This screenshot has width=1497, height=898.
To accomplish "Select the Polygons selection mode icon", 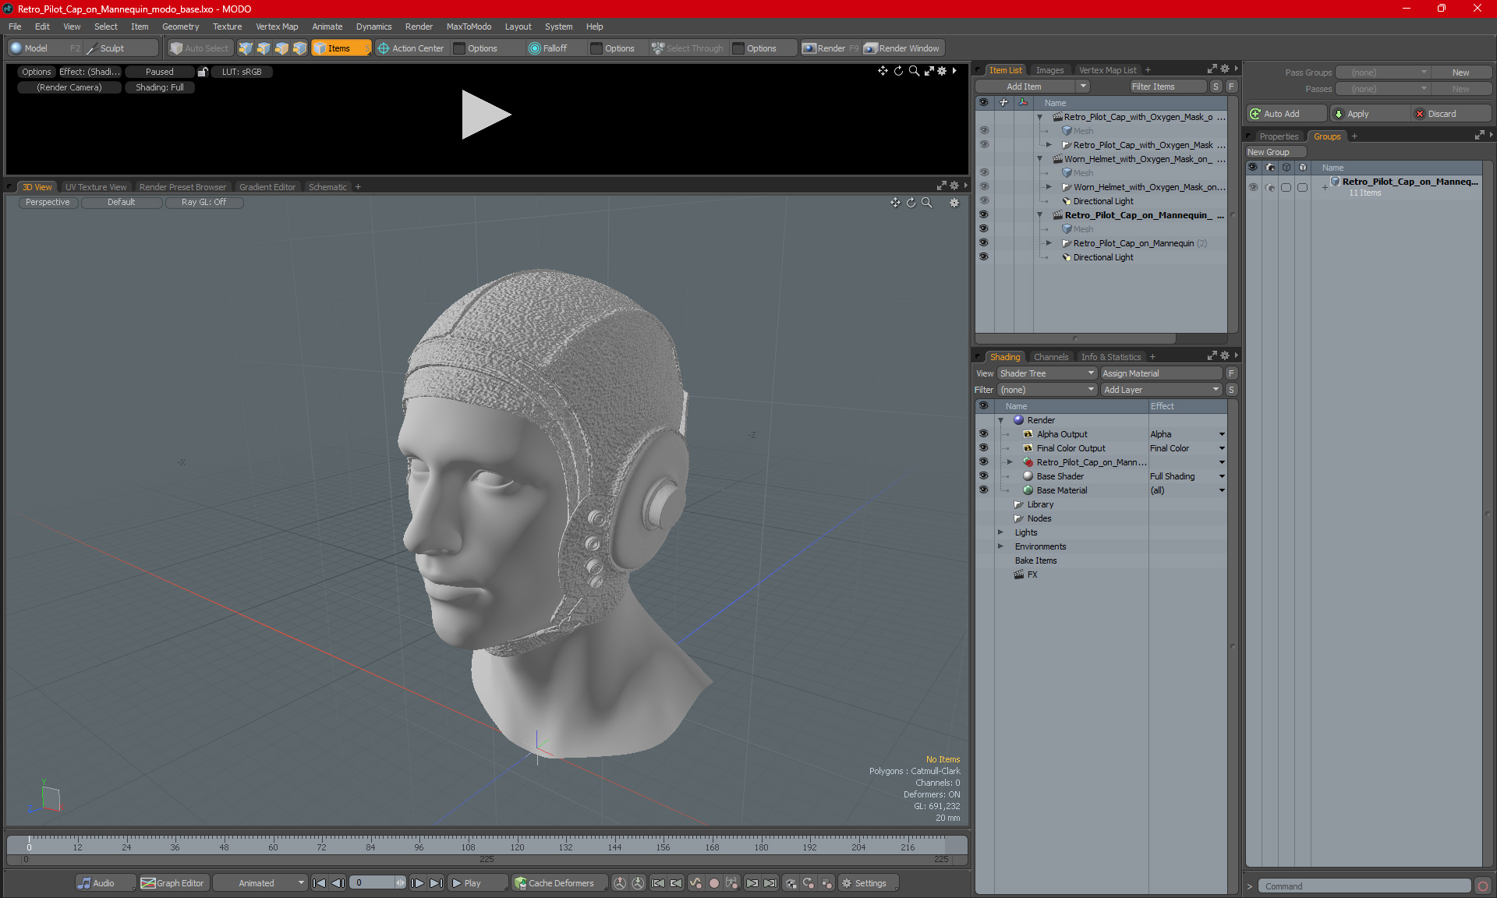I will [281, 48].
